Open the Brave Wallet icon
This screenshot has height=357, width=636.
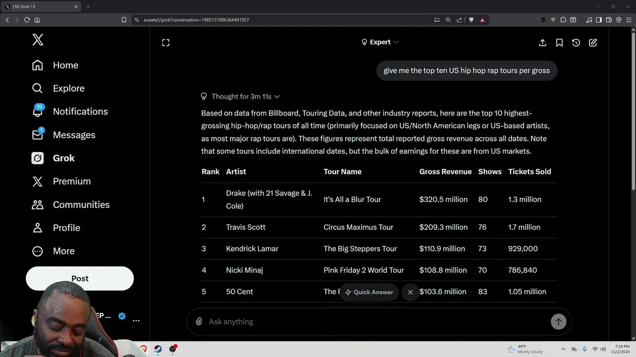point(609,20)
